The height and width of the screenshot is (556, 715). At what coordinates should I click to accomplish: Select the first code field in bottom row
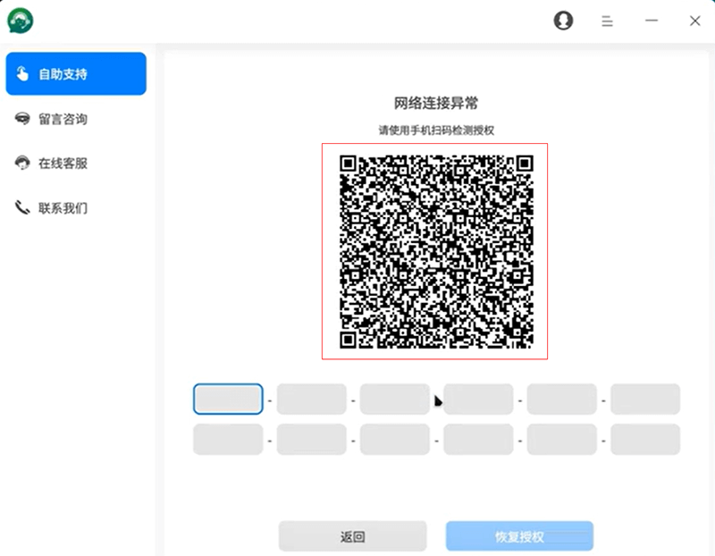click(x=228, y=439)
